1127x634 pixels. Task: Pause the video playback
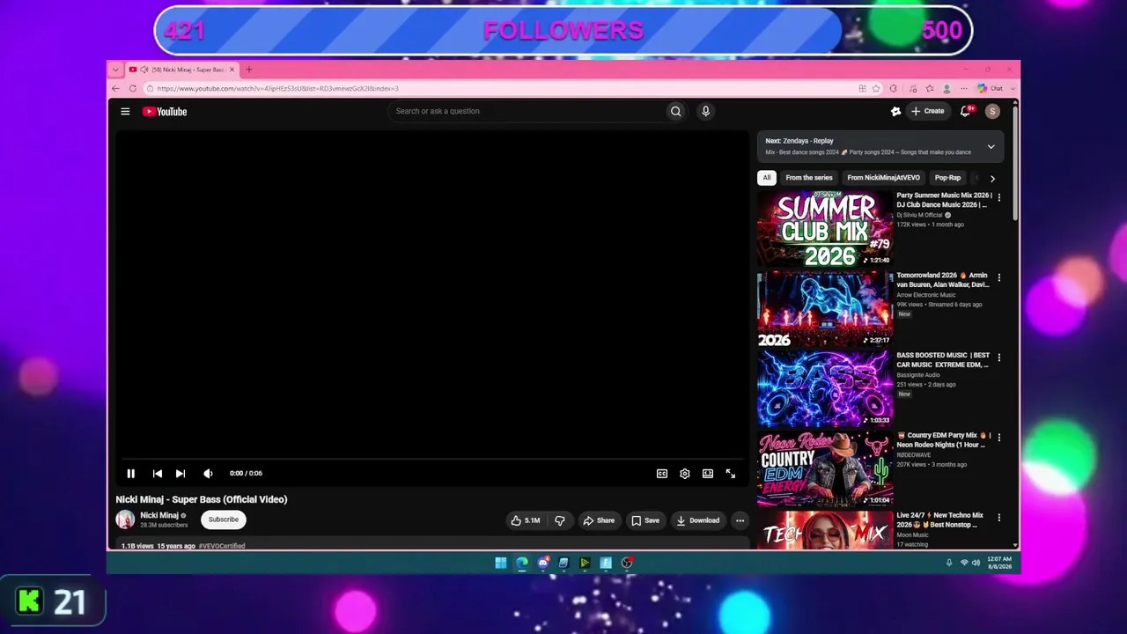[x=131, y=474]
